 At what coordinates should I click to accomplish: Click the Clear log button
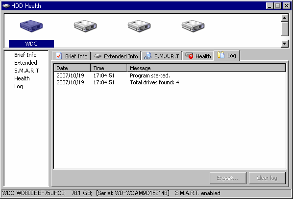(x=267, y=178)
